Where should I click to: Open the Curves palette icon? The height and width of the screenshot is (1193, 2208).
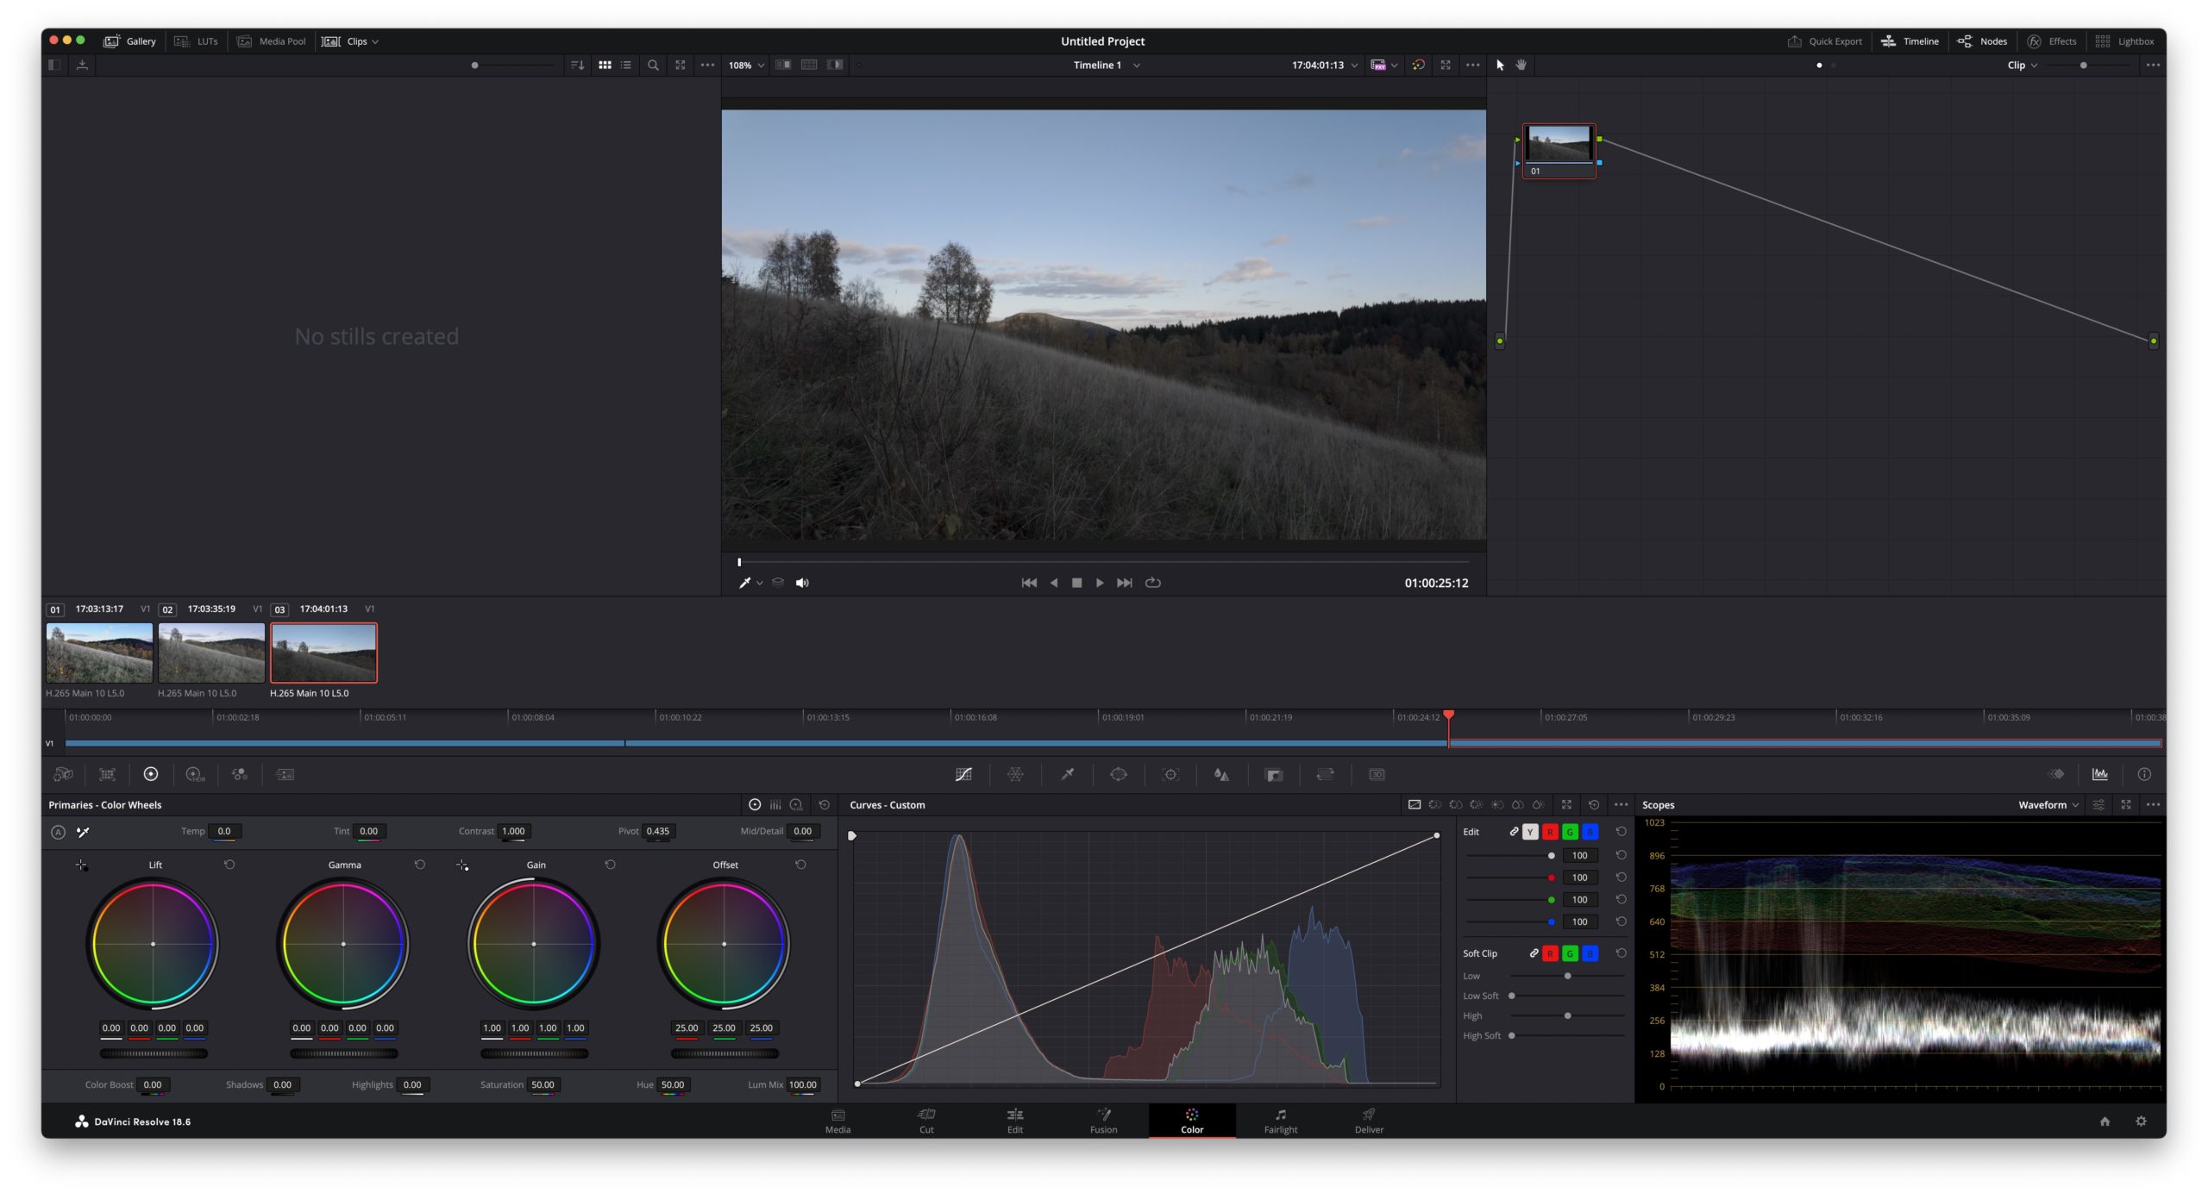click(x=963, y=774)
